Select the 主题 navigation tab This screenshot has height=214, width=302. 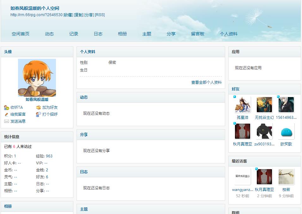tap(147, 34)
